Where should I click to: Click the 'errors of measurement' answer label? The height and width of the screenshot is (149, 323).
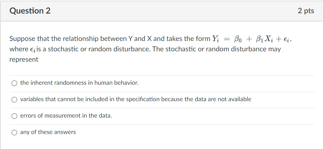[x=66, y=116]
